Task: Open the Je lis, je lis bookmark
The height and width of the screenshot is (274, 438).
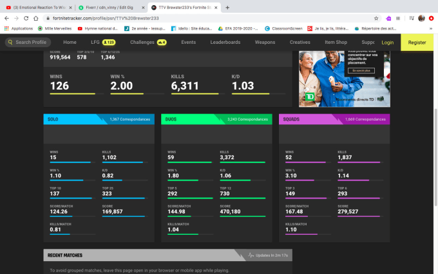Action: coord(328,28)
